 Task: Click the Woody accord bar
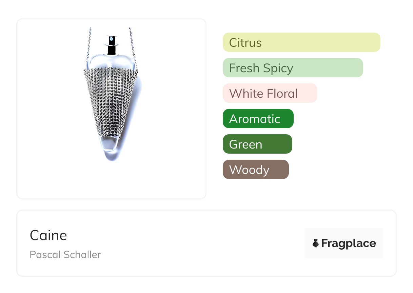[255, 170]
